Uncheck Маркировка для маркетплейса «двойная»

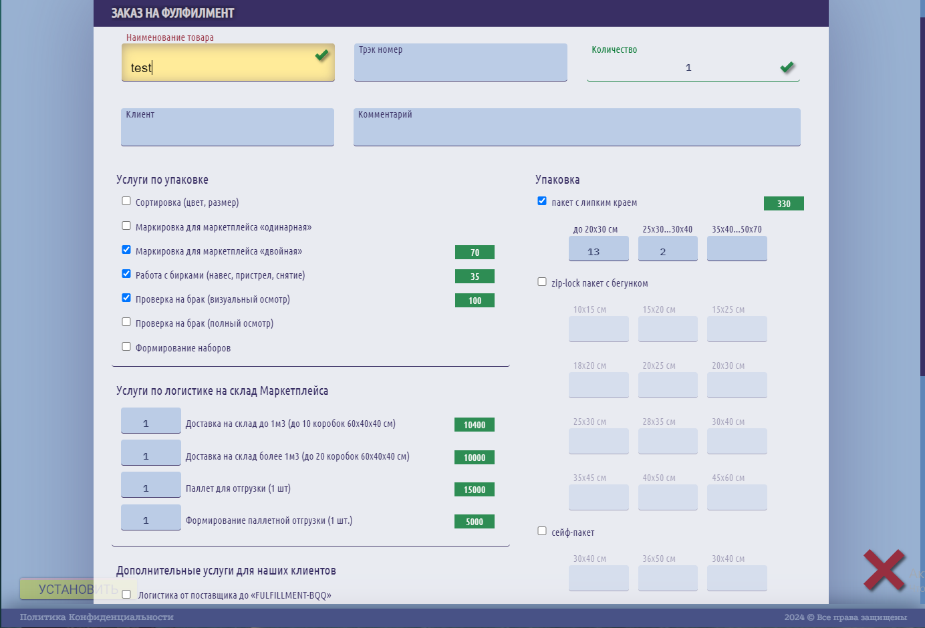pyautogui.click(x=126, y=250)
